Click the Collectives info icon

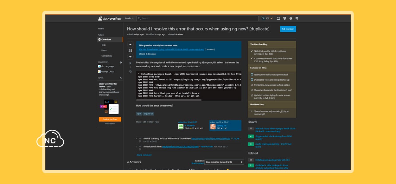click(121, 62)
